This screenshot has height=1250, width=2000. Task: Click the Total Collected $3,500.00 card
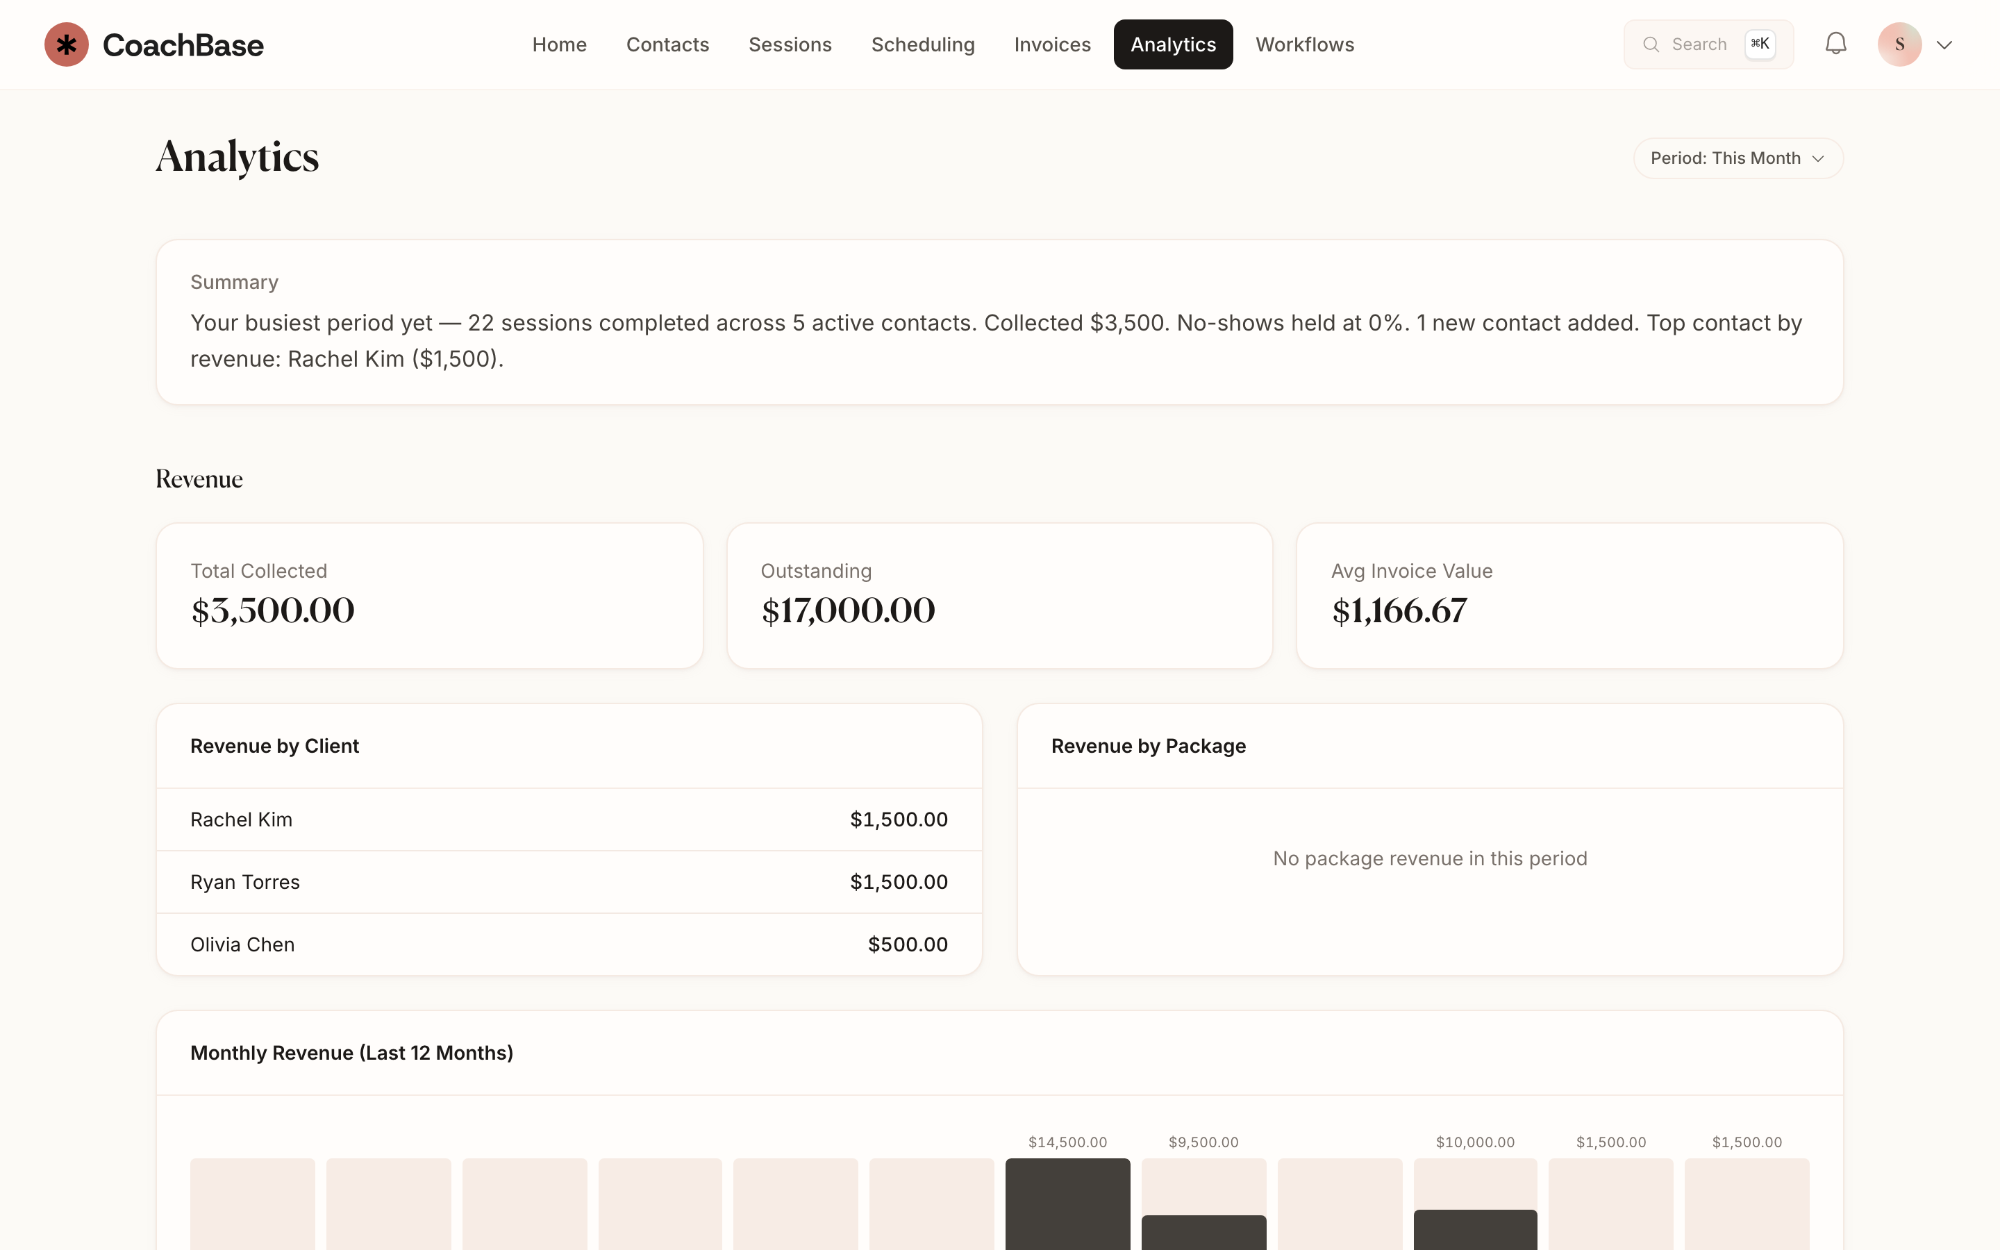[x=430, y=595]
